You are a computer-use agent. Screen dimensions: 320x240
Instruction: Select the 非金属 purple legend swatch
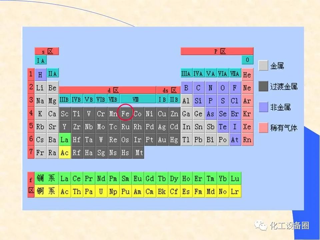[x=263, y=107]
